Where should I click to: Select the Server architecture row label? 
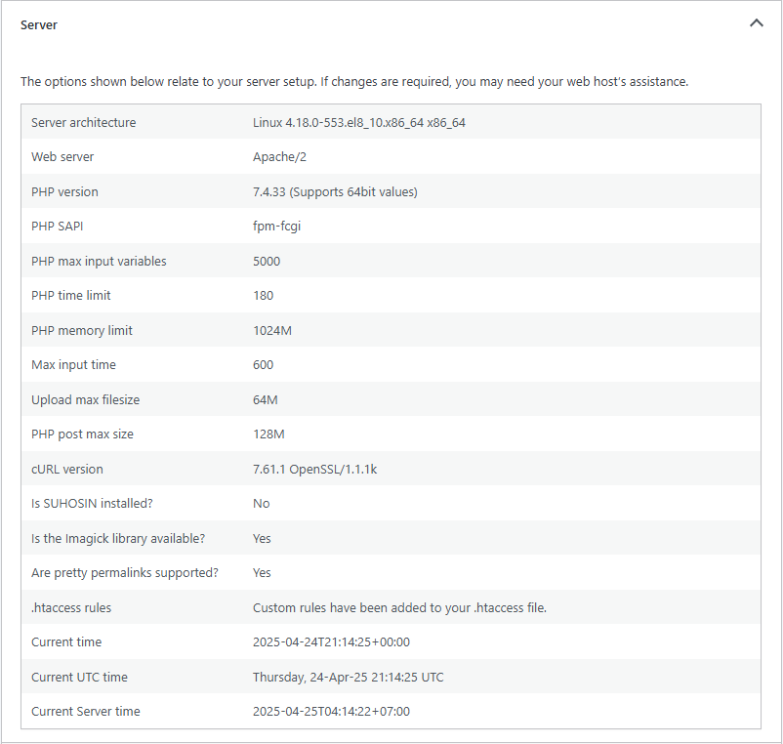click(84, 123)
